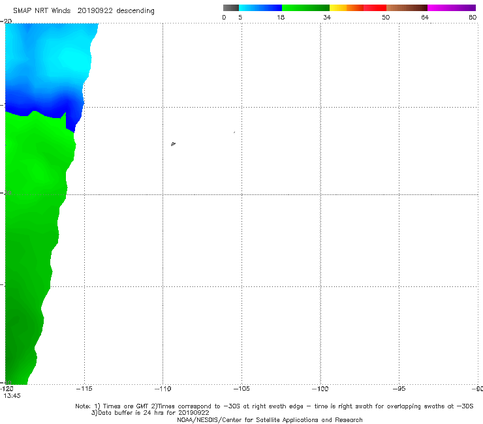Screen dimensions: 483x424
Task: Click the color bar label "50"
Action: coord(386,17)
